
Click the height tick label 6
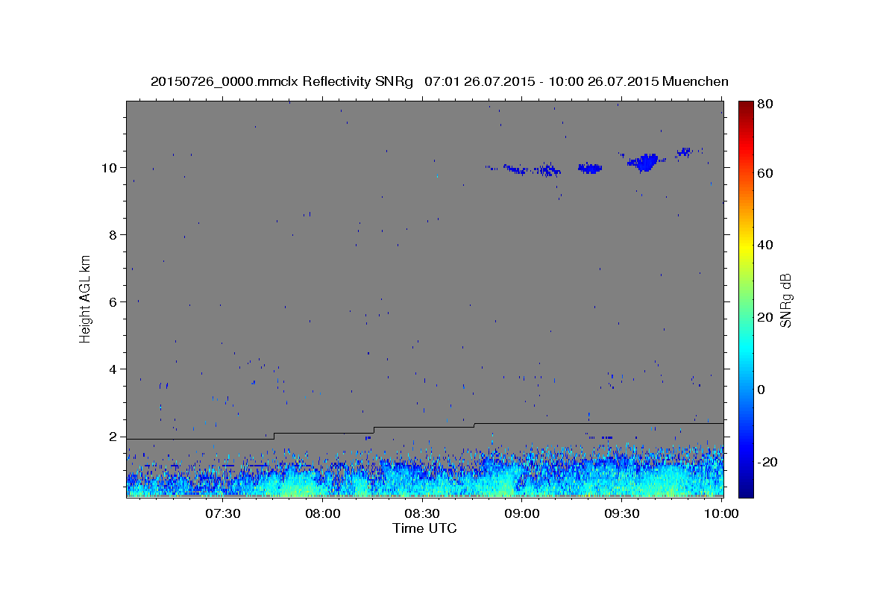(114, 301)
